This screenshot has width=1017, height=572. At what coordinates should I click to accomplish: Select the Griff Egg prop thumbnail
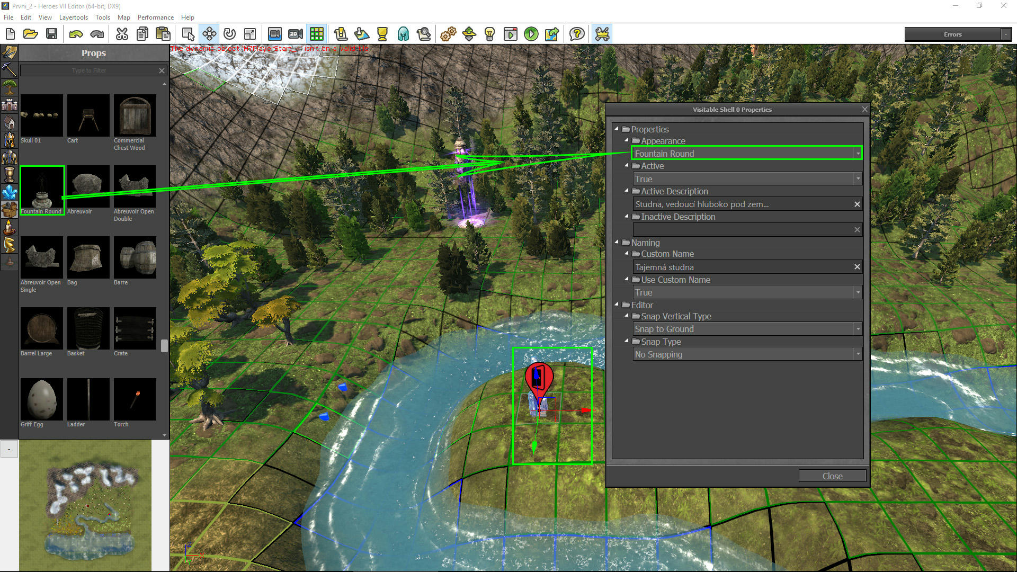42,399
